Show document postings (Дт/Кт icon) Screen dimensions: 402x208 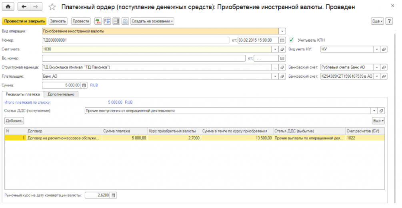click(98, 21)
